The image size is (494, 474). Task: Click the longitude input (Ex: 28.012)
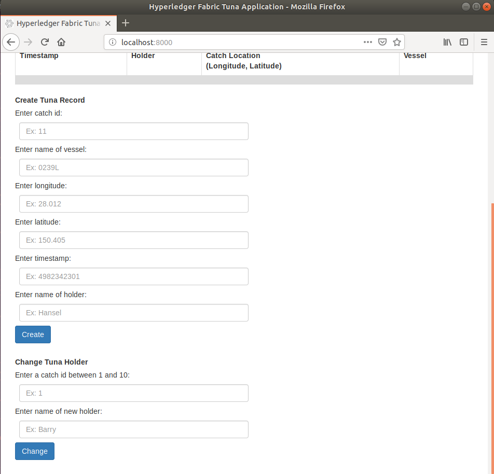coord(133,204)
